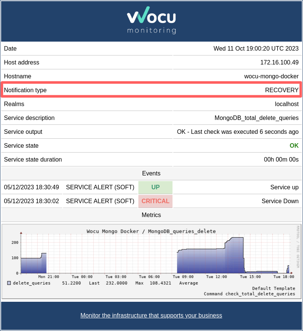This screenshot has height=331, width=303.
Task: Click the delete_queries legend color swatch
Action: tap(9, 283)
